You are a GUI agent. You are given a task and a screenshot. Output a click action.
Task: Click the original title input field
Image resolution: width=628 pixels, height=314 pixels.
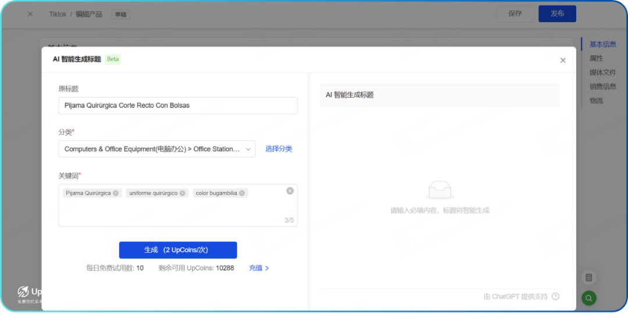[178, 106]
